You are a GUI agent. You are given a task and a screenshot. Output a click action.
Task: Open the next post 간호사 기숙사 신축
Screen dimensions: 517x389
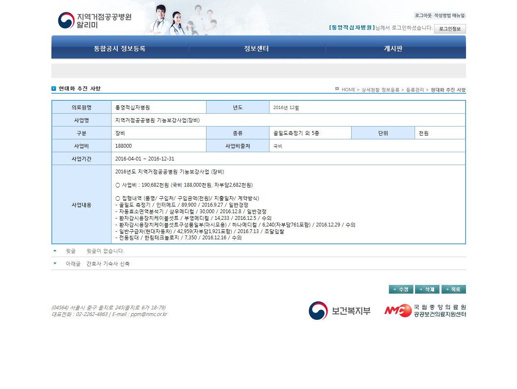pos(108,264)
